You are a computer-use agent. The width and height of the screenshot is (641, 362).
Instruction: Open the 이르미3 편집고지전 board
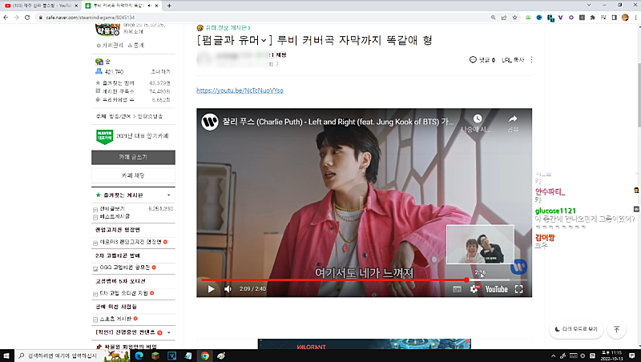tap(131, 242)
